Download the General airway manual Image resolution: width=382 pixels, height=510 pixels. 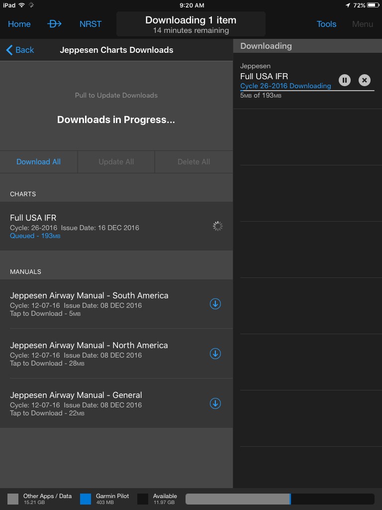tap(215, 403)
